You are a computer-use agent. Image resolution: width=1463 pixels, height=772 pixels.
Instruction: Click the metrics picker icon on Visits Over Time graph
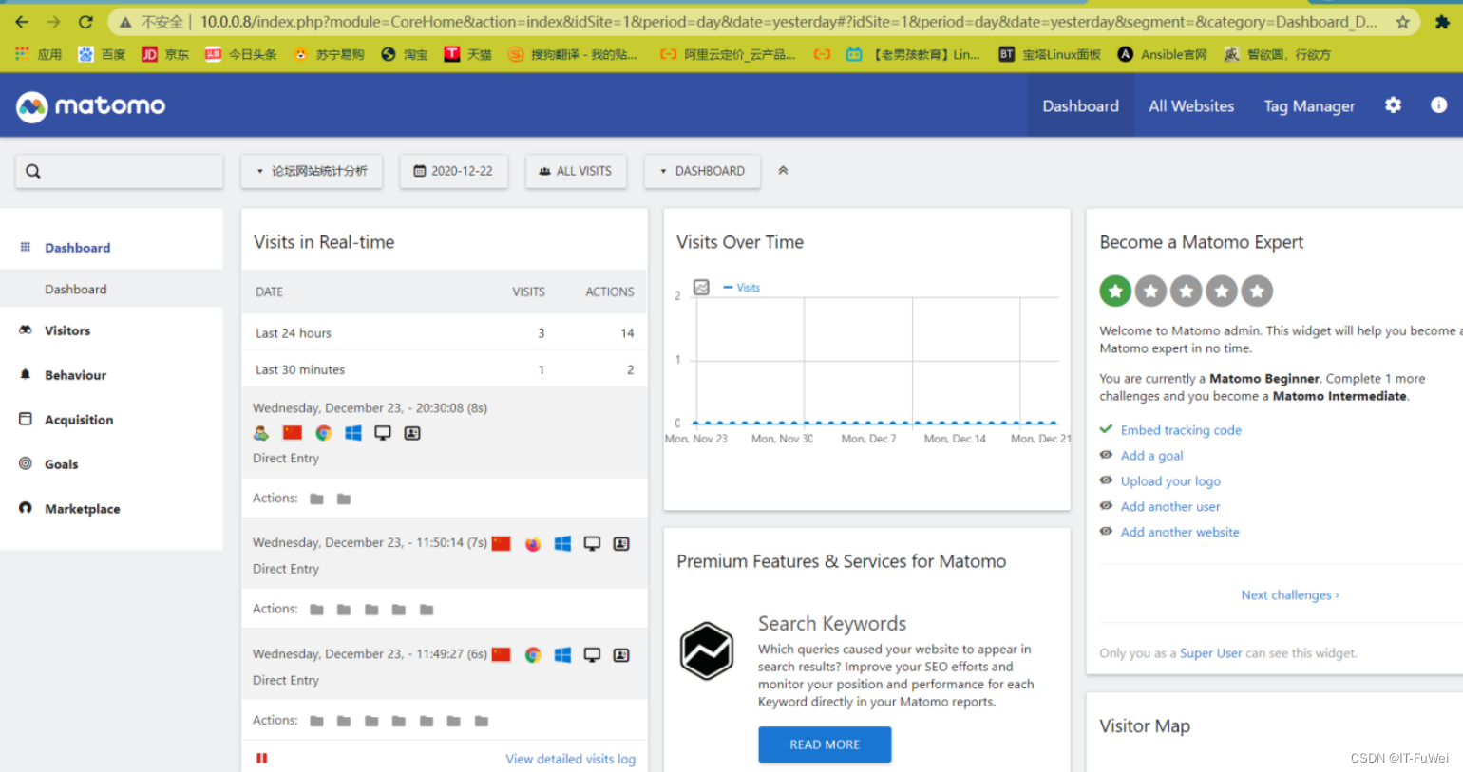(x=701, y=287)
